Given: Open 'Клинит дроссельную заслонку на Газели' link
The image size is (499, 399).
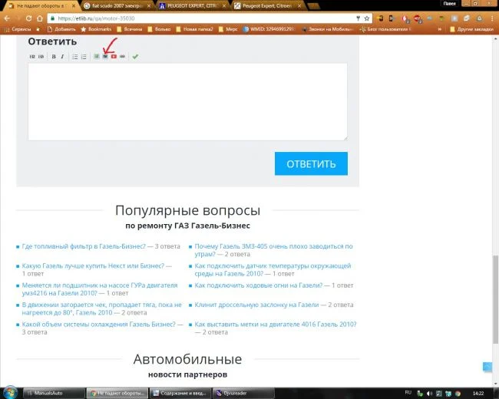Looking at the screenshot, I should tap(259, 305).
